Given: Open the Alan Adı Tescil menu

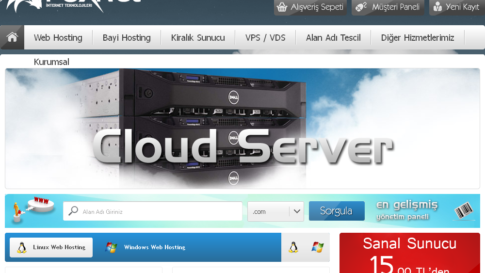Looking at the screenshot, I should (333, 38).
